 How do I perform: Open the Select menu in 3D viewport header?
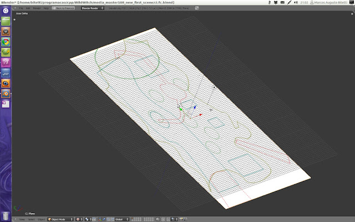pos(32,219)
